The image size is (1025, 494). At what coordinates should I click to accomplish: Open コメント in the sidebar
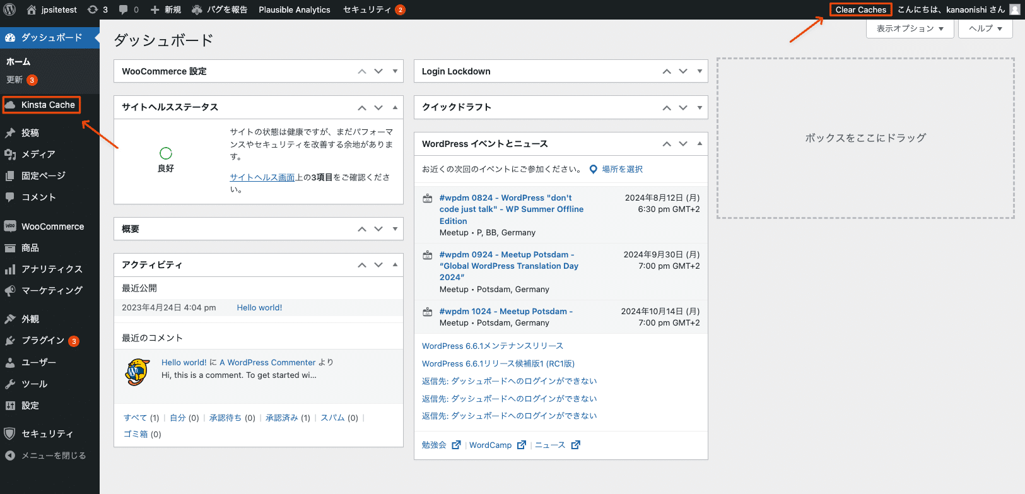[50, 197]
